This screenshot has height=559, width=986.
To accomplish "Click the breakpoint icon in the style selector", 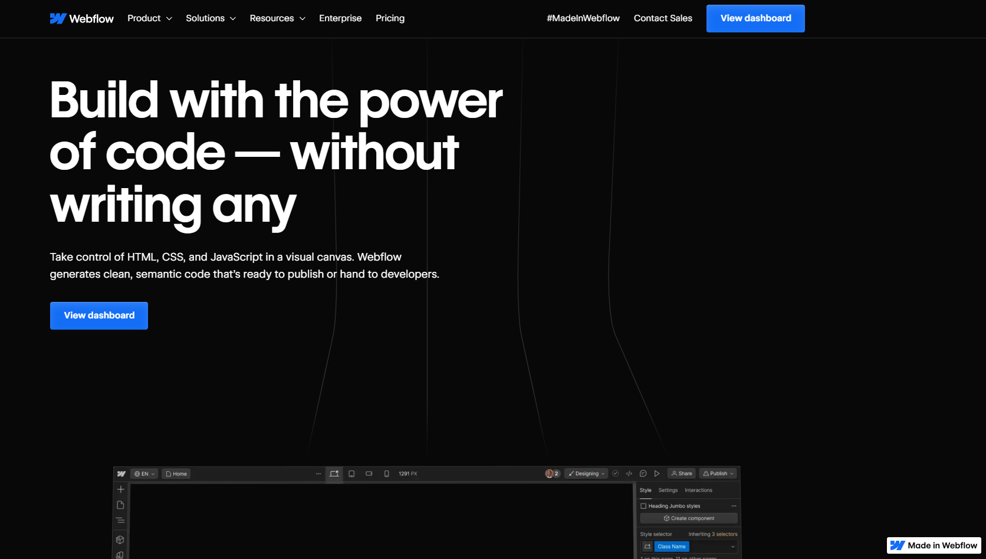I will pyautogui.click(x=647, y=547).
